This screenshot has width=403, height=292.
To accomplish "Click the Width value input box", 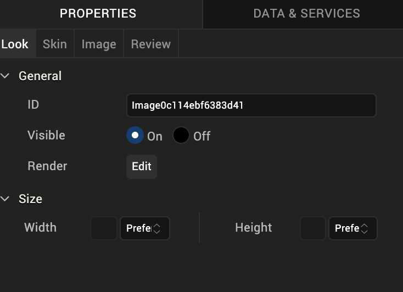I will 104,228.
